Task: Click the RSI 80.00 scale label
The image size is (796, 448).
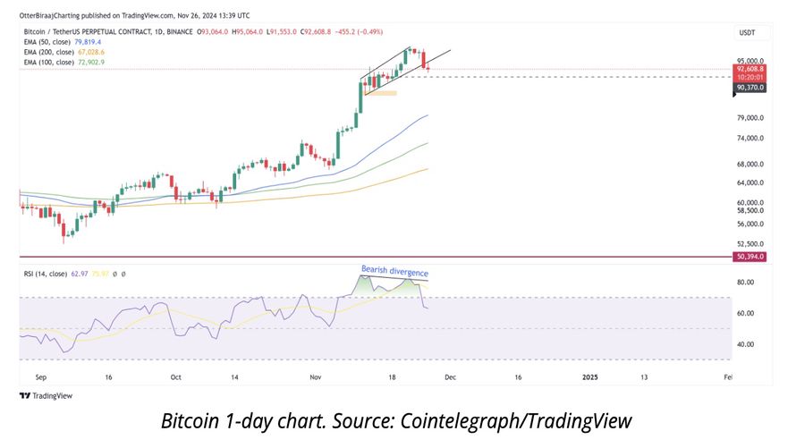Action: [x=745, y=282]
